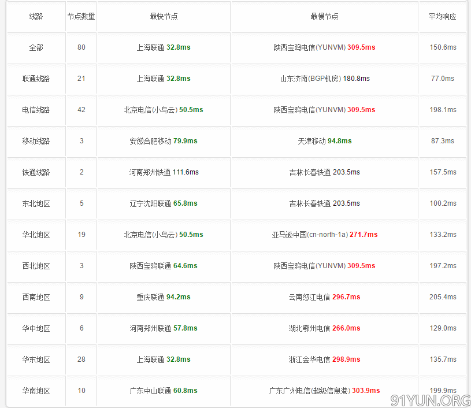
Task: Select the 华东地区 row label
Action: (x=36, y=360)
